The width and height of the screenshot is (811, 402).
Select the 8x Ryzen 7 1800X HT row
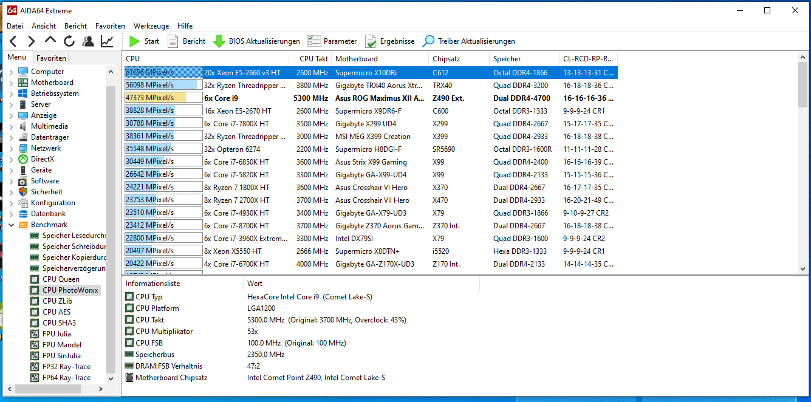(371, 187)
